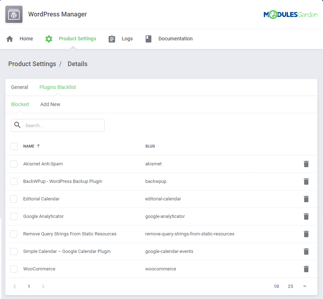This screenshot has height=299, width=323.
Task: Delete the BackWPup plugin entry
Action: (x=306, y=181)
